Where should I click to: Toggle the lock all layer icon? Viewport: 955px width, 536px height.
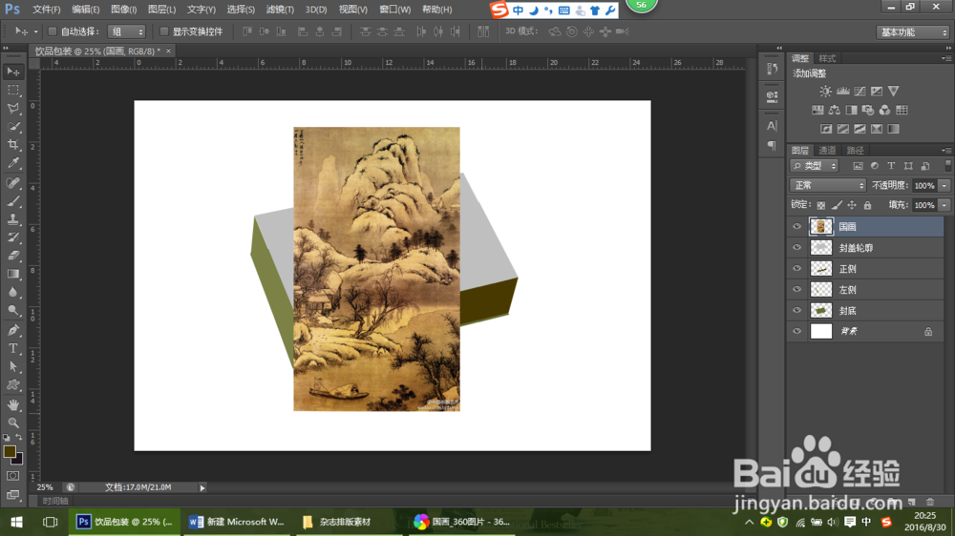pos(867,206)
